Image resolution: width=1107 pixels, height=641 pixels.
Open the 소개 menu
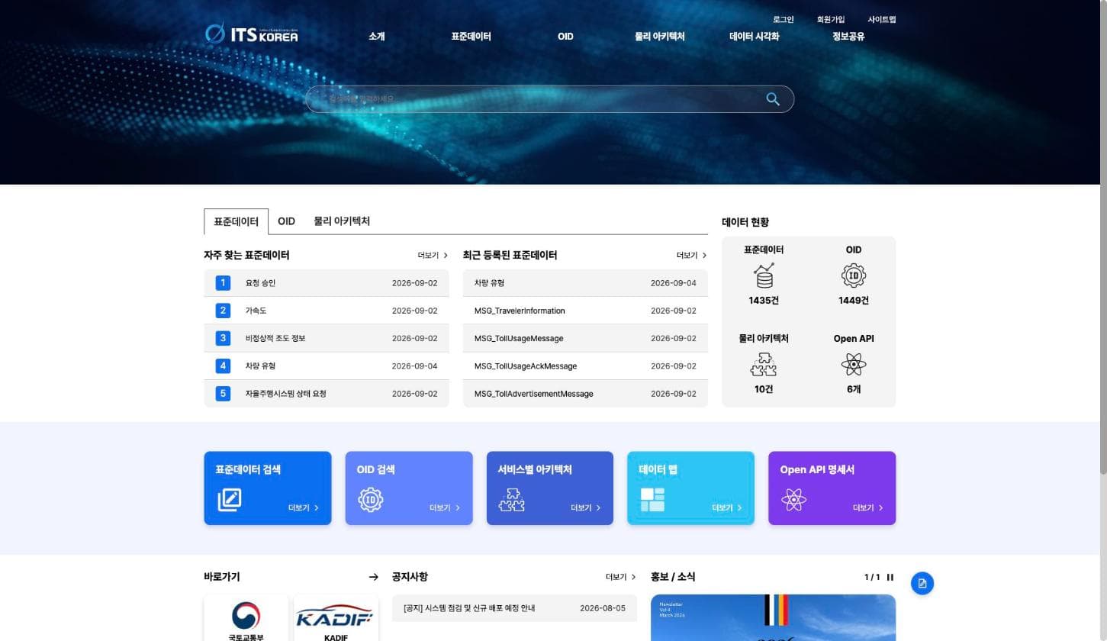point(377,36)
